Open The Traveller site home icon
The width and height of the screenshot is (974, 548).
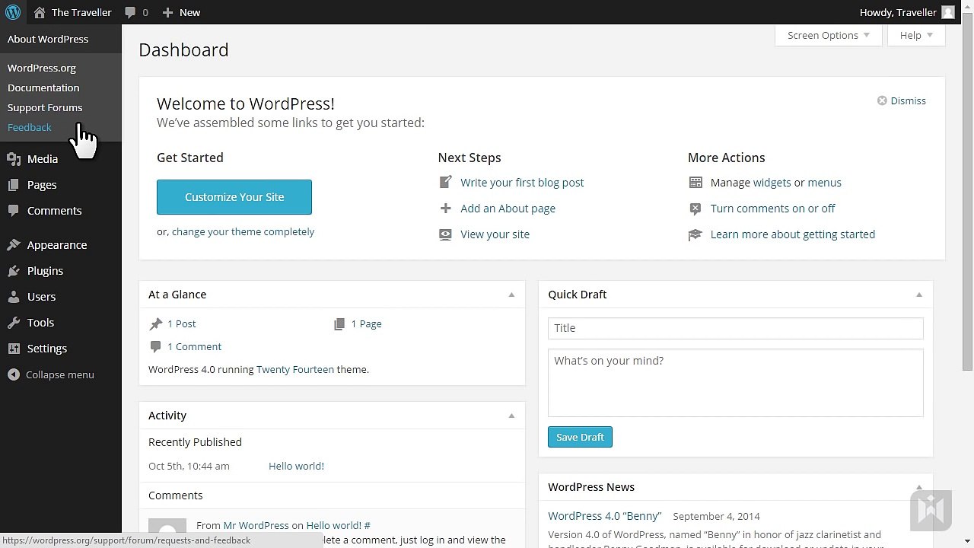(x=40, y=12)
